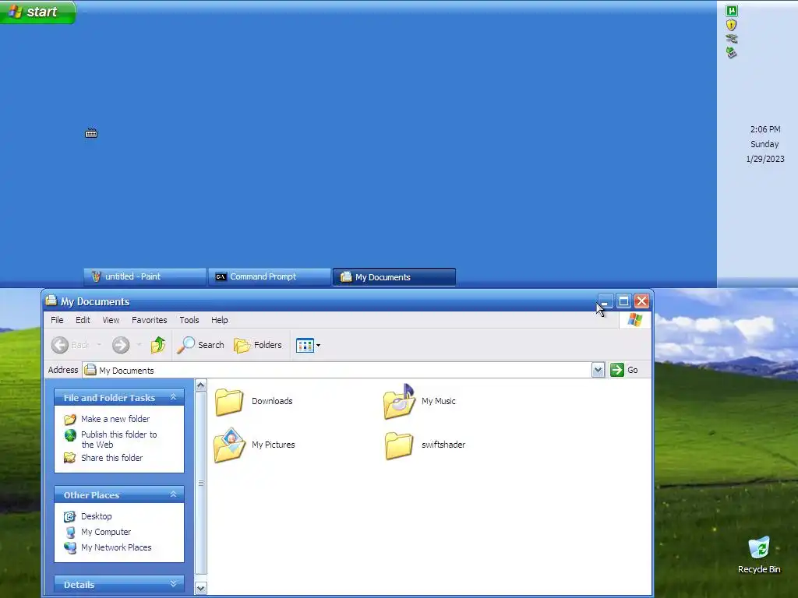Click Share this folder link
This screenshot has height=598, width=798.
coord(112,458)
